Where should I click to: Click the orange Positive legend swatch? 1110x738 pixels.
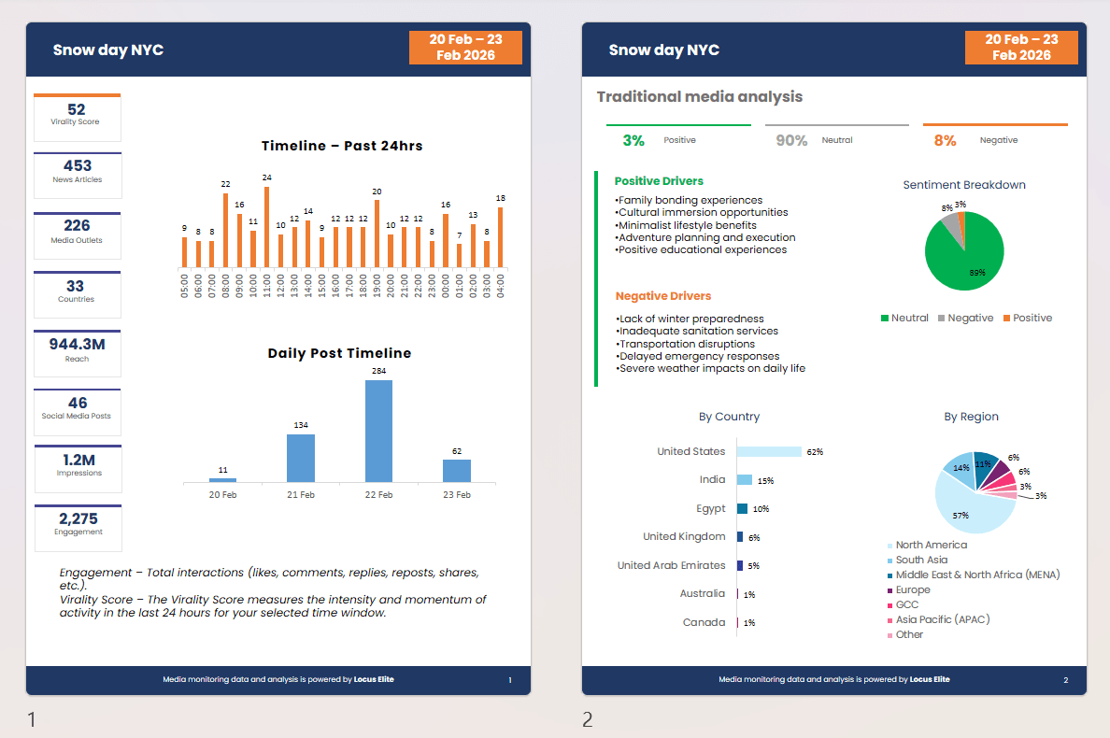pyautogui.click(x=1006, y=319)
